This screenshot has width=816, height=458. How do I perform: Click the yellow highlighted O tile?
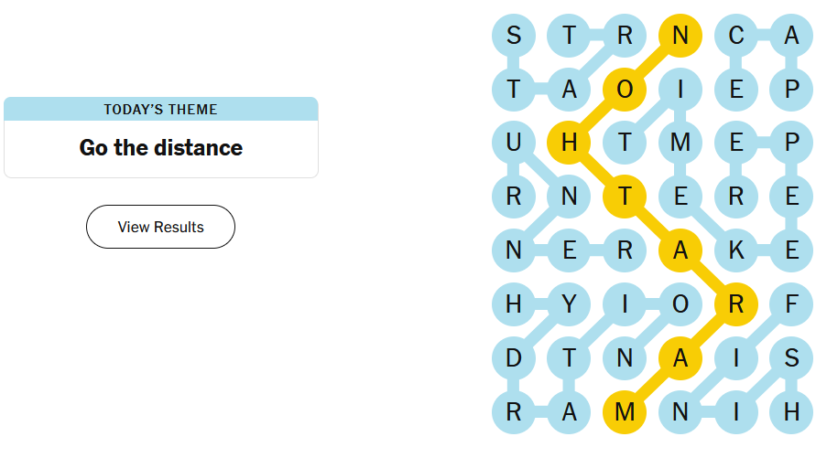point(626,90)
